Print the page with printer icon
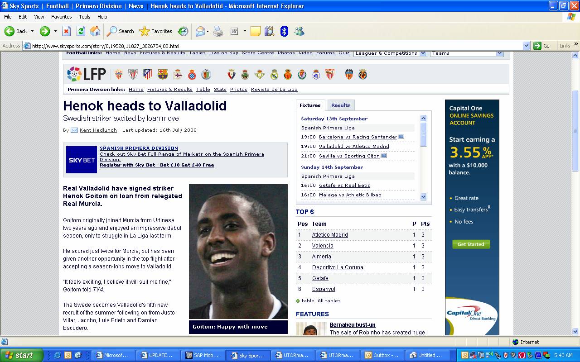The height and width of the screenshot is (362, 580). tap(218, 31)
